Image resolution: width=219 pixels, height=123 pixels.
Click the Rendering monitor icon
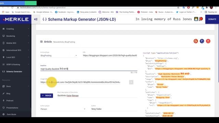(3, 36)
